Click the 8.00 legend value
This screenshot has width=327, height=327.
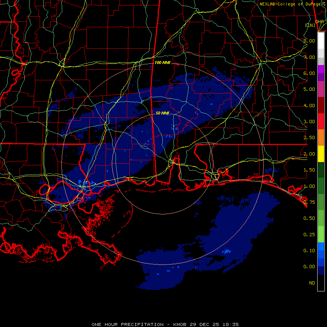pos(309,41)
